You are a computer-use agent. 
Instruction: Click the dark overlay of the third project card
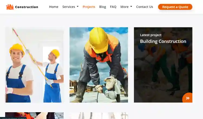click(163, 70)
